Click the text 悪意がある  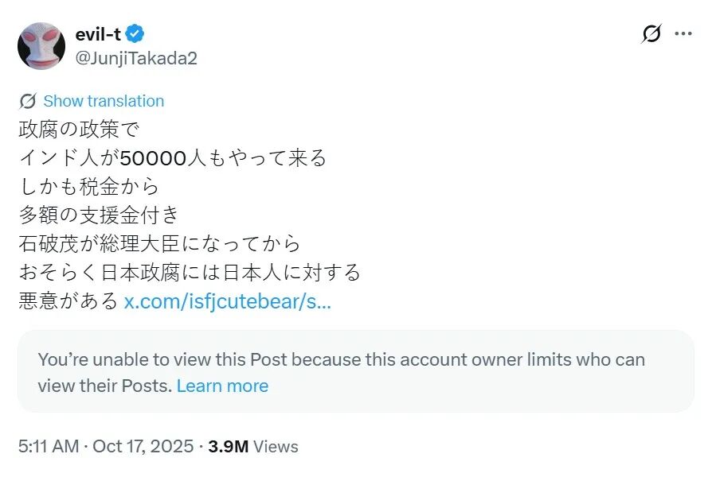(x=68, y=301)
